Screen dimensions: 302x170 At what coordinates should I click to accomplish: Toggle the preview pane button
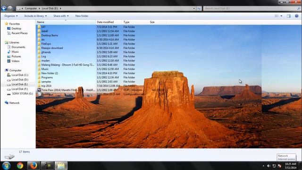[x=288, y=16]
